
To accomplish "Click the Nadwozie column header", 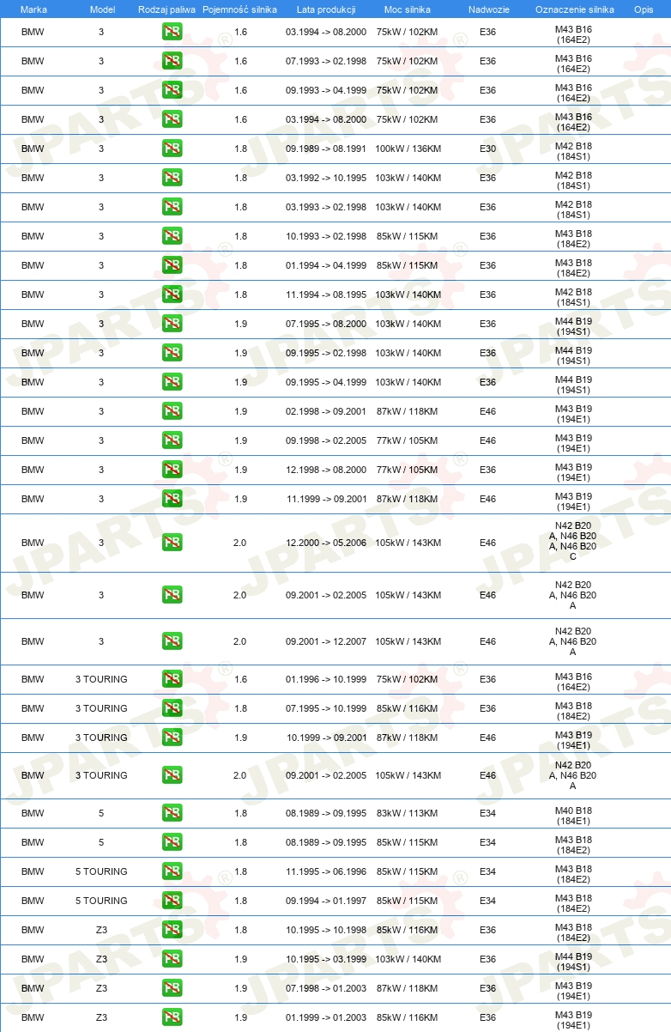I will pos(488,9).
